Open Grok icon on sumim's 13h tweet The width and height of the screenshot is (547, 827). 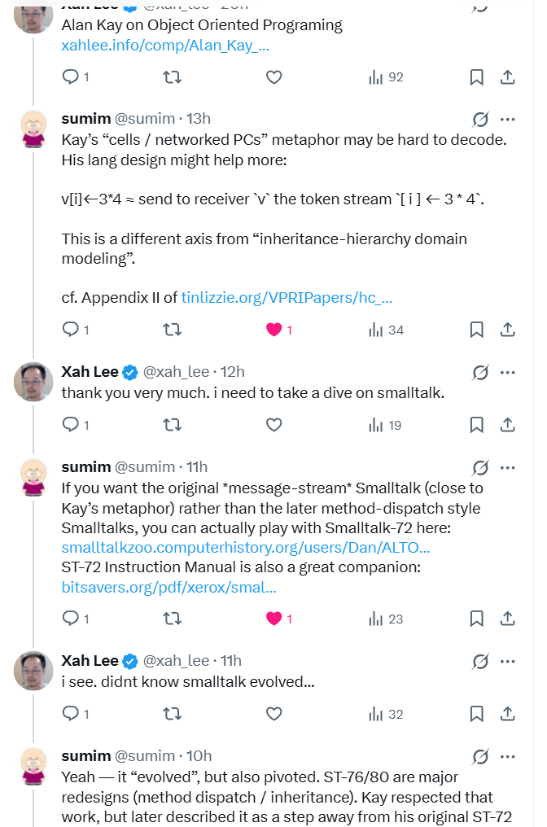[480, 120]
